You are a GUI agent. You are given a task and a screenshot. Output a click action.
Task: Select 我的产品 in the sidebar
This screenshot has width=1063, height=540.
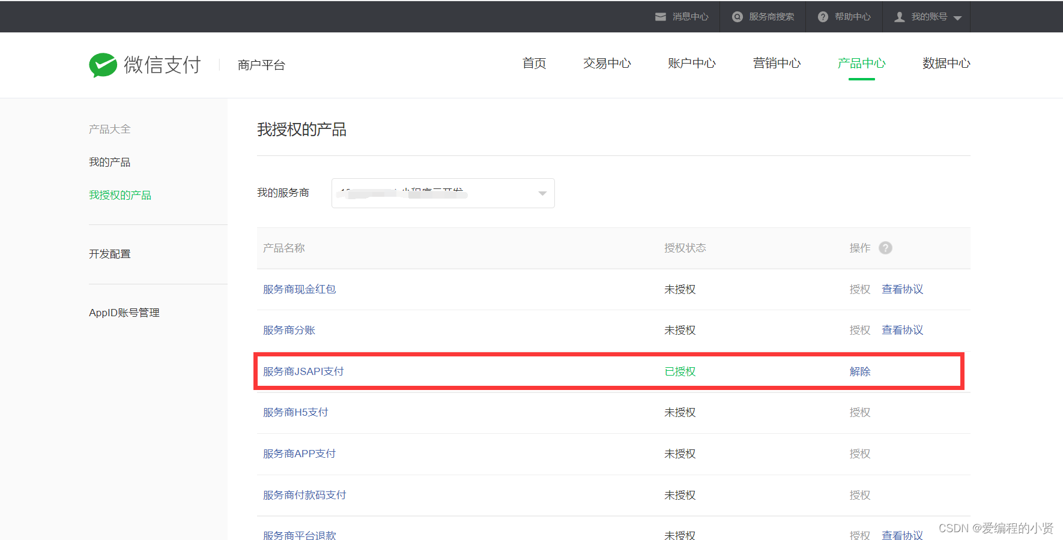coord(110,162)
